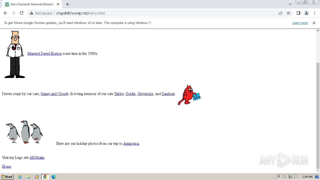Open the Windows Start menu

[7, 176]
